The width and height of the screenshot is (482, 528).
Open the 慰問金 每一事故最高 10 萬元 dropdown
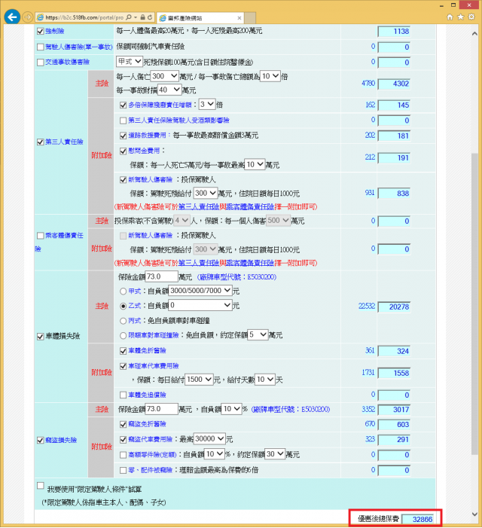(255, 165)
